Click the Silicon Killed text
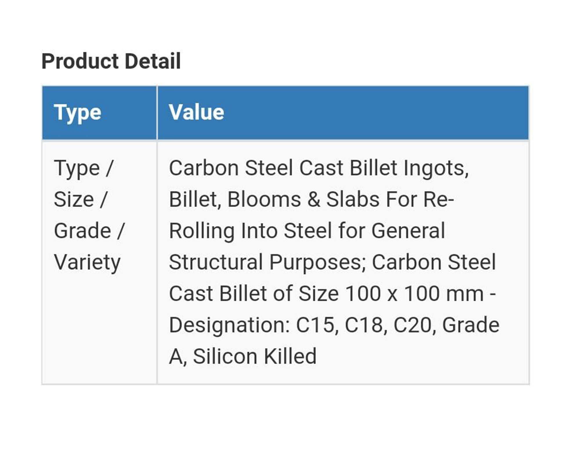580x464 pixels. (x=255, y=356)
